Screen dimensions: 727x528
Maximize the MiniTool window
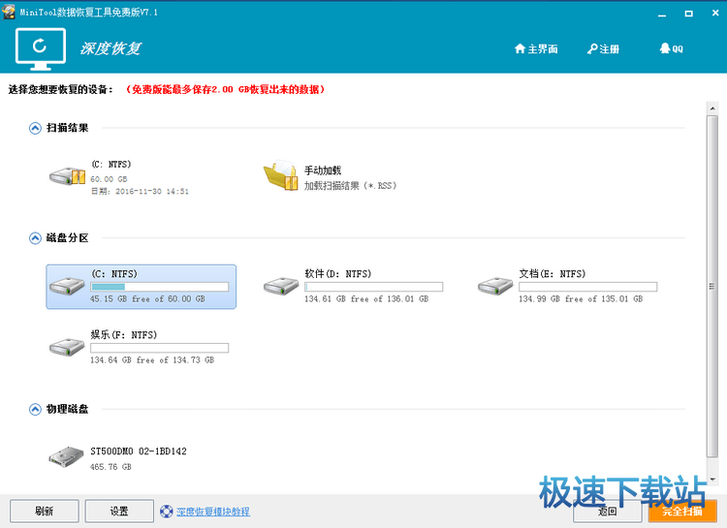point(689,14)
